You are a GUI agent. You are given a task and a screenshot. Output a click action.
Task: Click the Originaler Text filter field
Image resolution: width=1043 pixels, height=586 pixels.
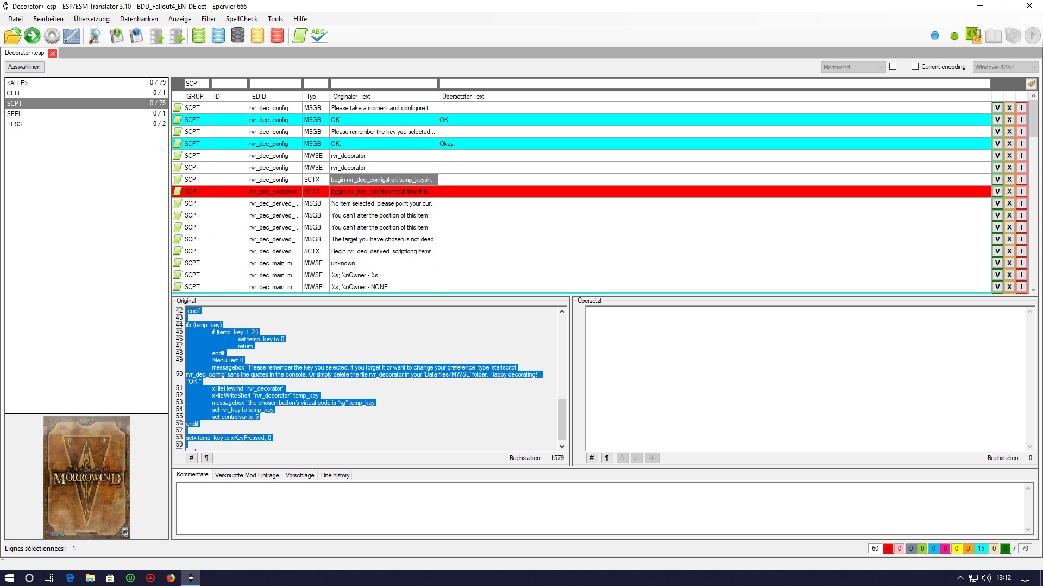384,84
